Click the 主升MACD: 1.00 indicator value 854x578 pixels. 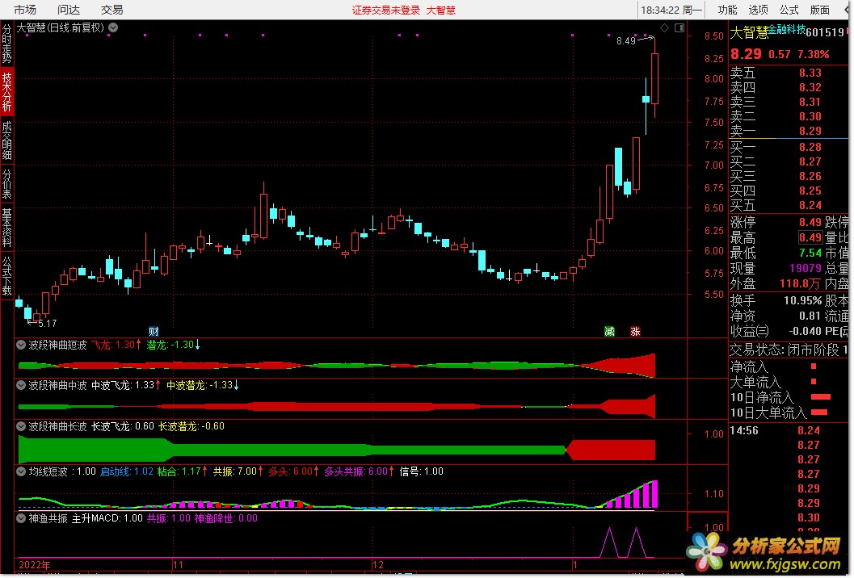(x=107, y=518)
